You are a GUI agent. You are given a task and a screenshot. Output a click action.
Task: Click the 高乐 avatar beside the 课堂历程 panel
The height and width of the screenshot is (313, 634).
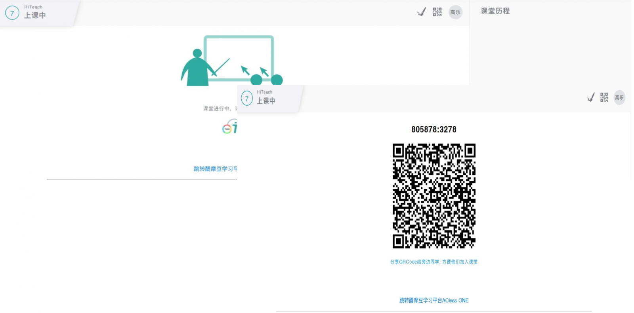click(455, 12)
